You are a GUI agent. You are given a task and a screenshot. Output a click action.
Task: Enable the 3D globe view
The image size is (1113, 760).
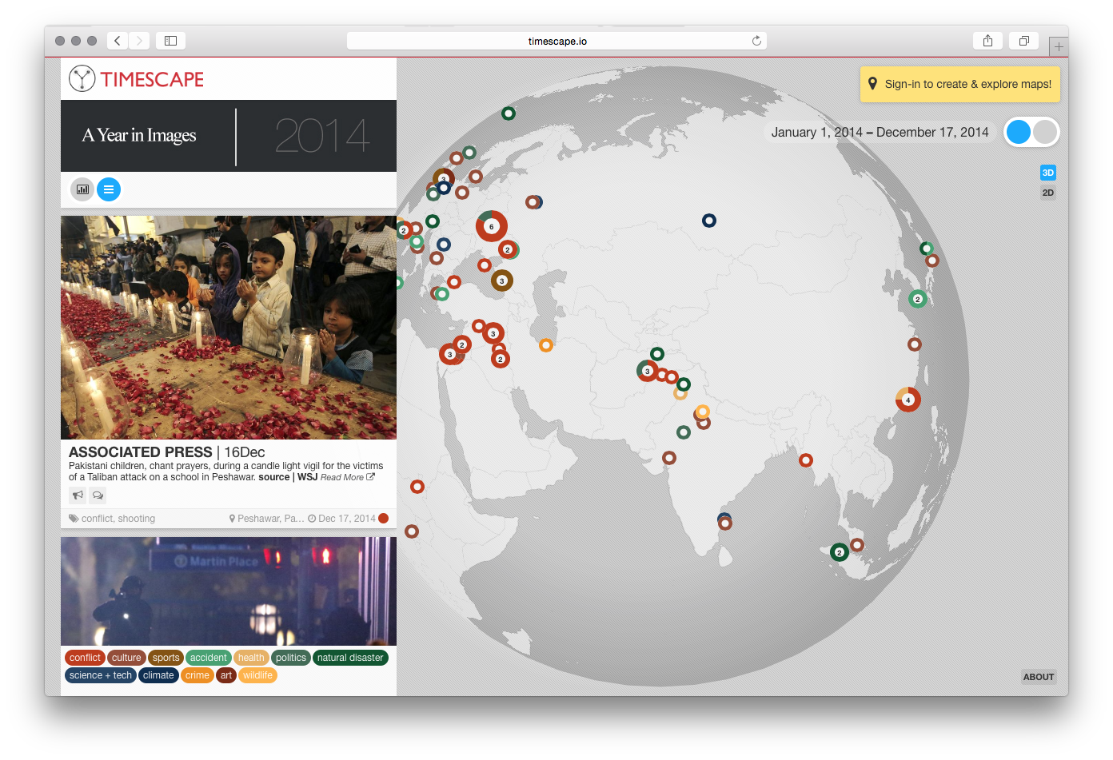pyautogui.click(x=1047, y=173)
